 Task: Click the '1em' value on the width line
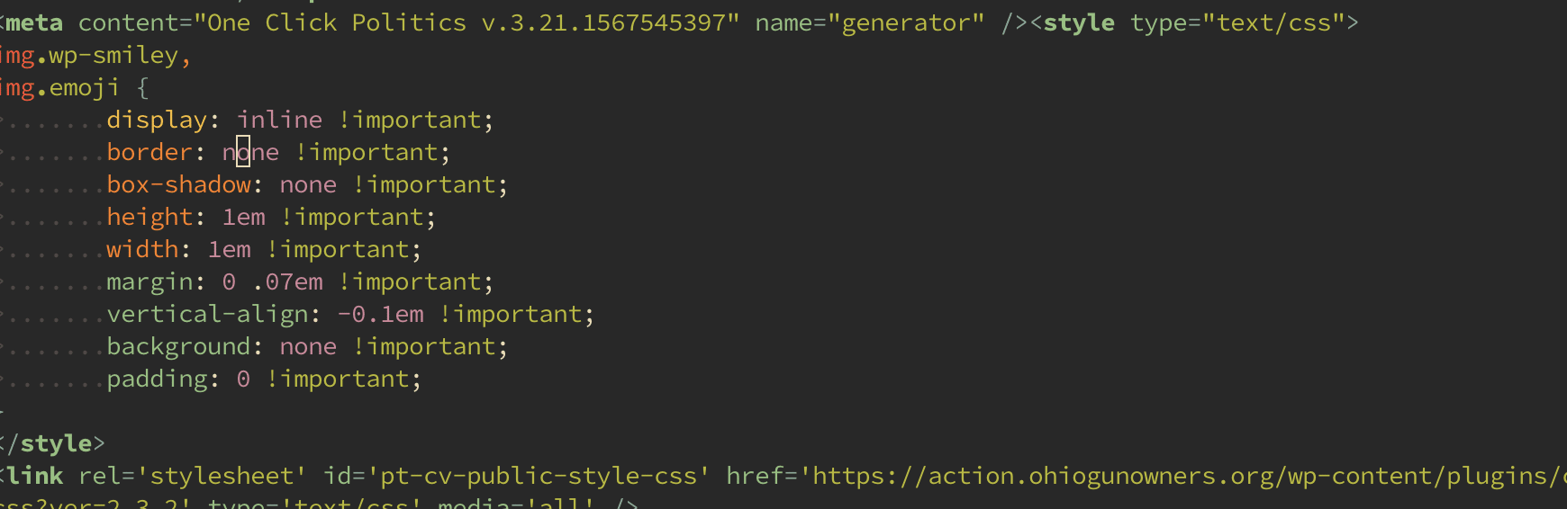[229, 249]
